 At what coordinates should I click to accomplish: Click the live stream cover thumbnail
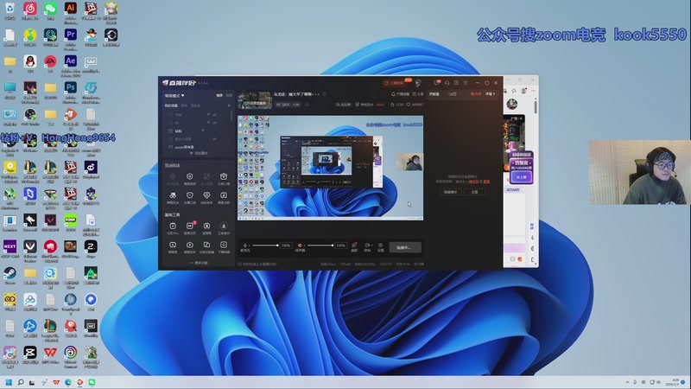click(x=254, y=99)
